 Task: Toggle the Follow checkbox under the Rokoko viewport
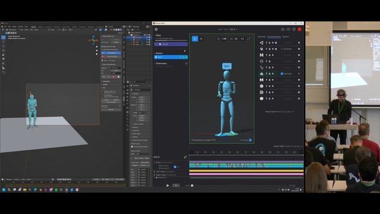click(251, 140)
